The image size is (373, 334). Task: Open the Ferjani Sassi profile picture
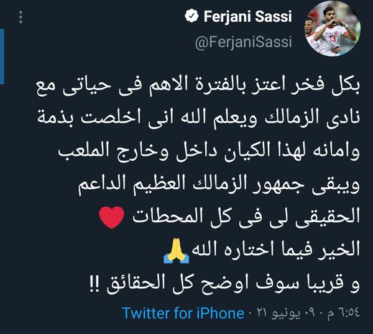tap(333, 29)
